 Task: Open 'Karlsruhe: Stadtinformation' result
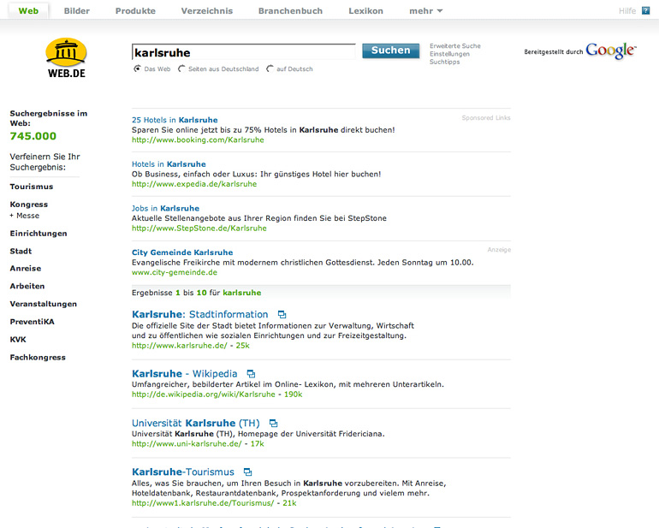coord(199,314)
